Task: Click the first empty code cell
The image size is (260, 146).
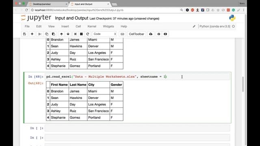Action: [137, 128]
